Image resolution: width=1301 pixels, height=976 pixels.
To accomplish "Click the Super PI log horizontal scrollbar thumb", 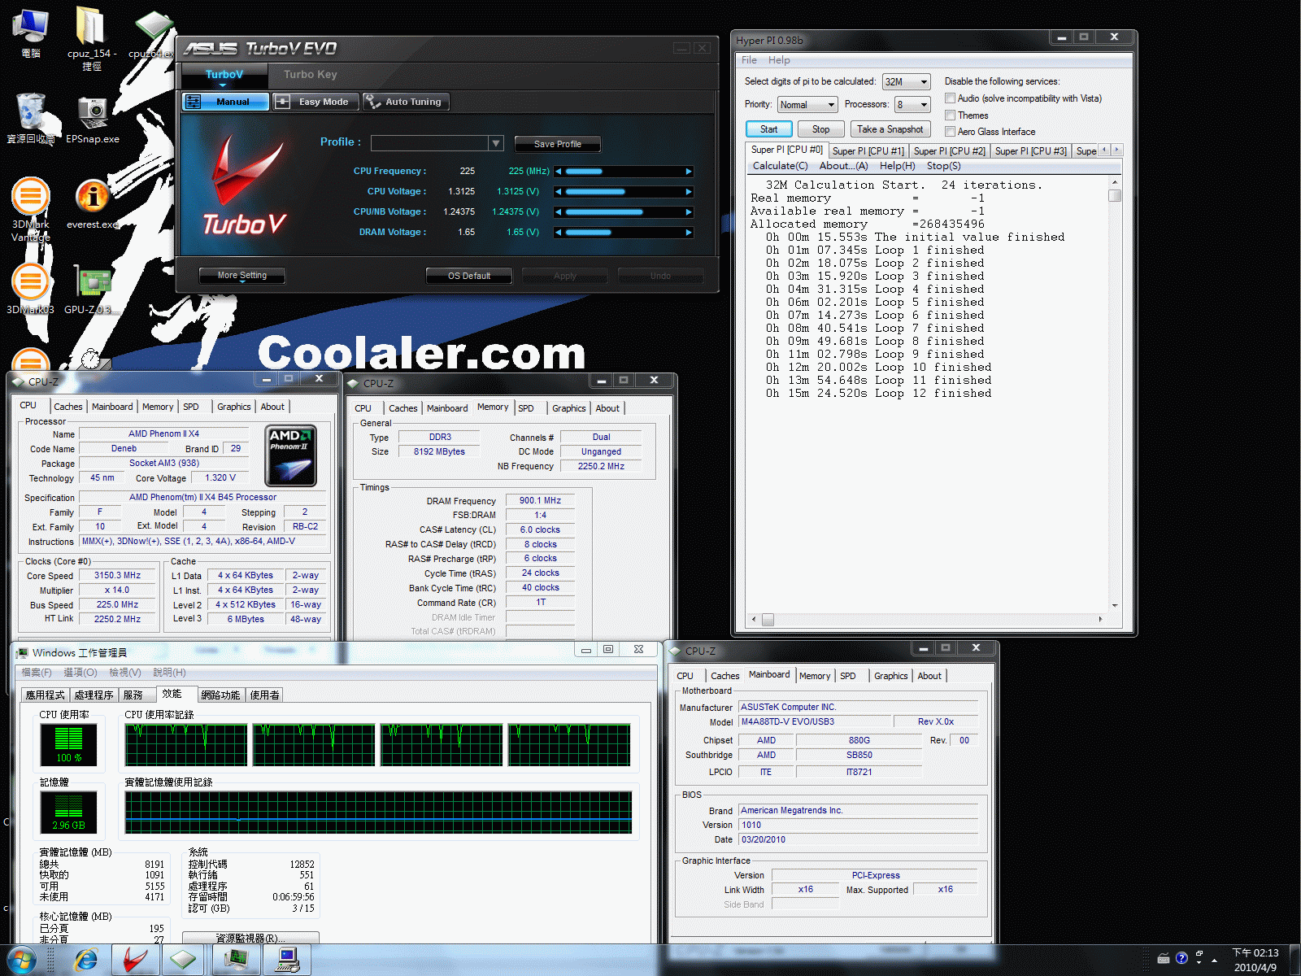I will click(768, 620).
